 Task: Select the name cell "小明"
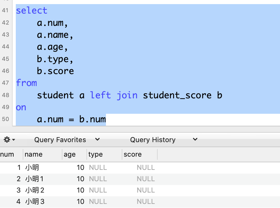(32, 167)
